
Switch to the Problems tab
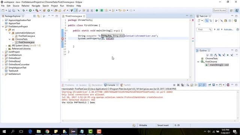(68, 85)
